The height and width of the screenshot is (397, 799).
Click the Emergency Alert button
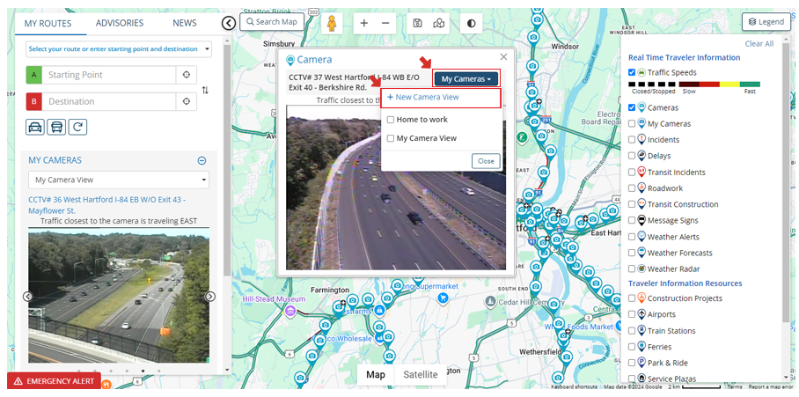tap(55, 381)
